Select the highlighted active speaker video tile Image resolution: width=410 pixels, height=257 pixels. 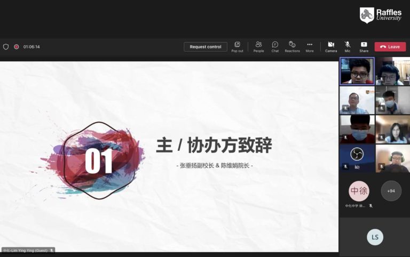click(357, 71)
